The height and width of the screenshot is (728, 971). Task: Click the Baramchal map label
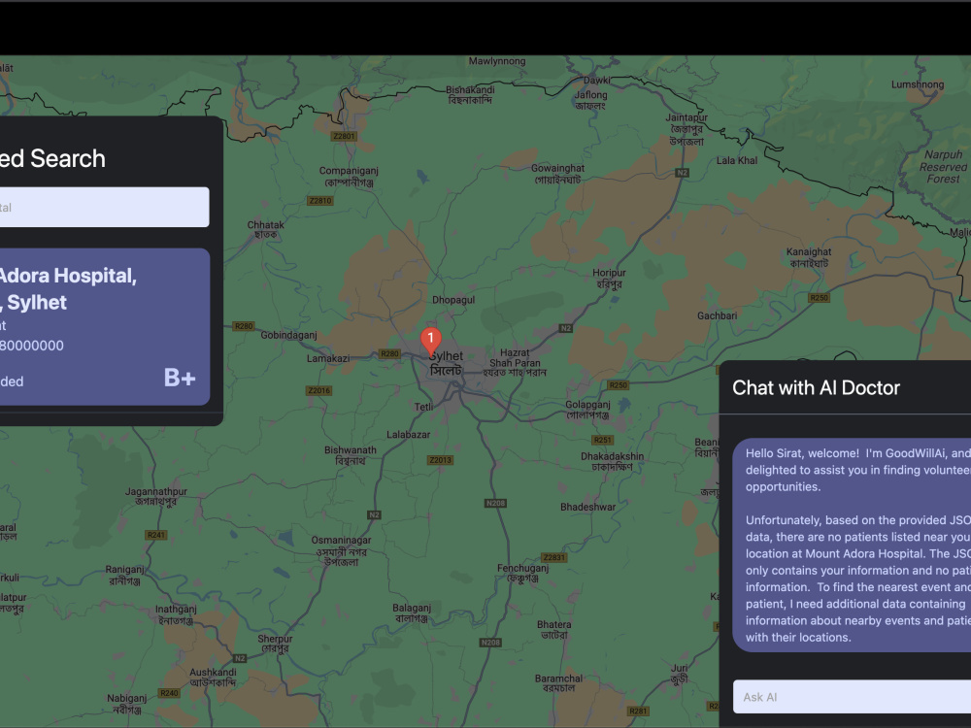point(558,683)
